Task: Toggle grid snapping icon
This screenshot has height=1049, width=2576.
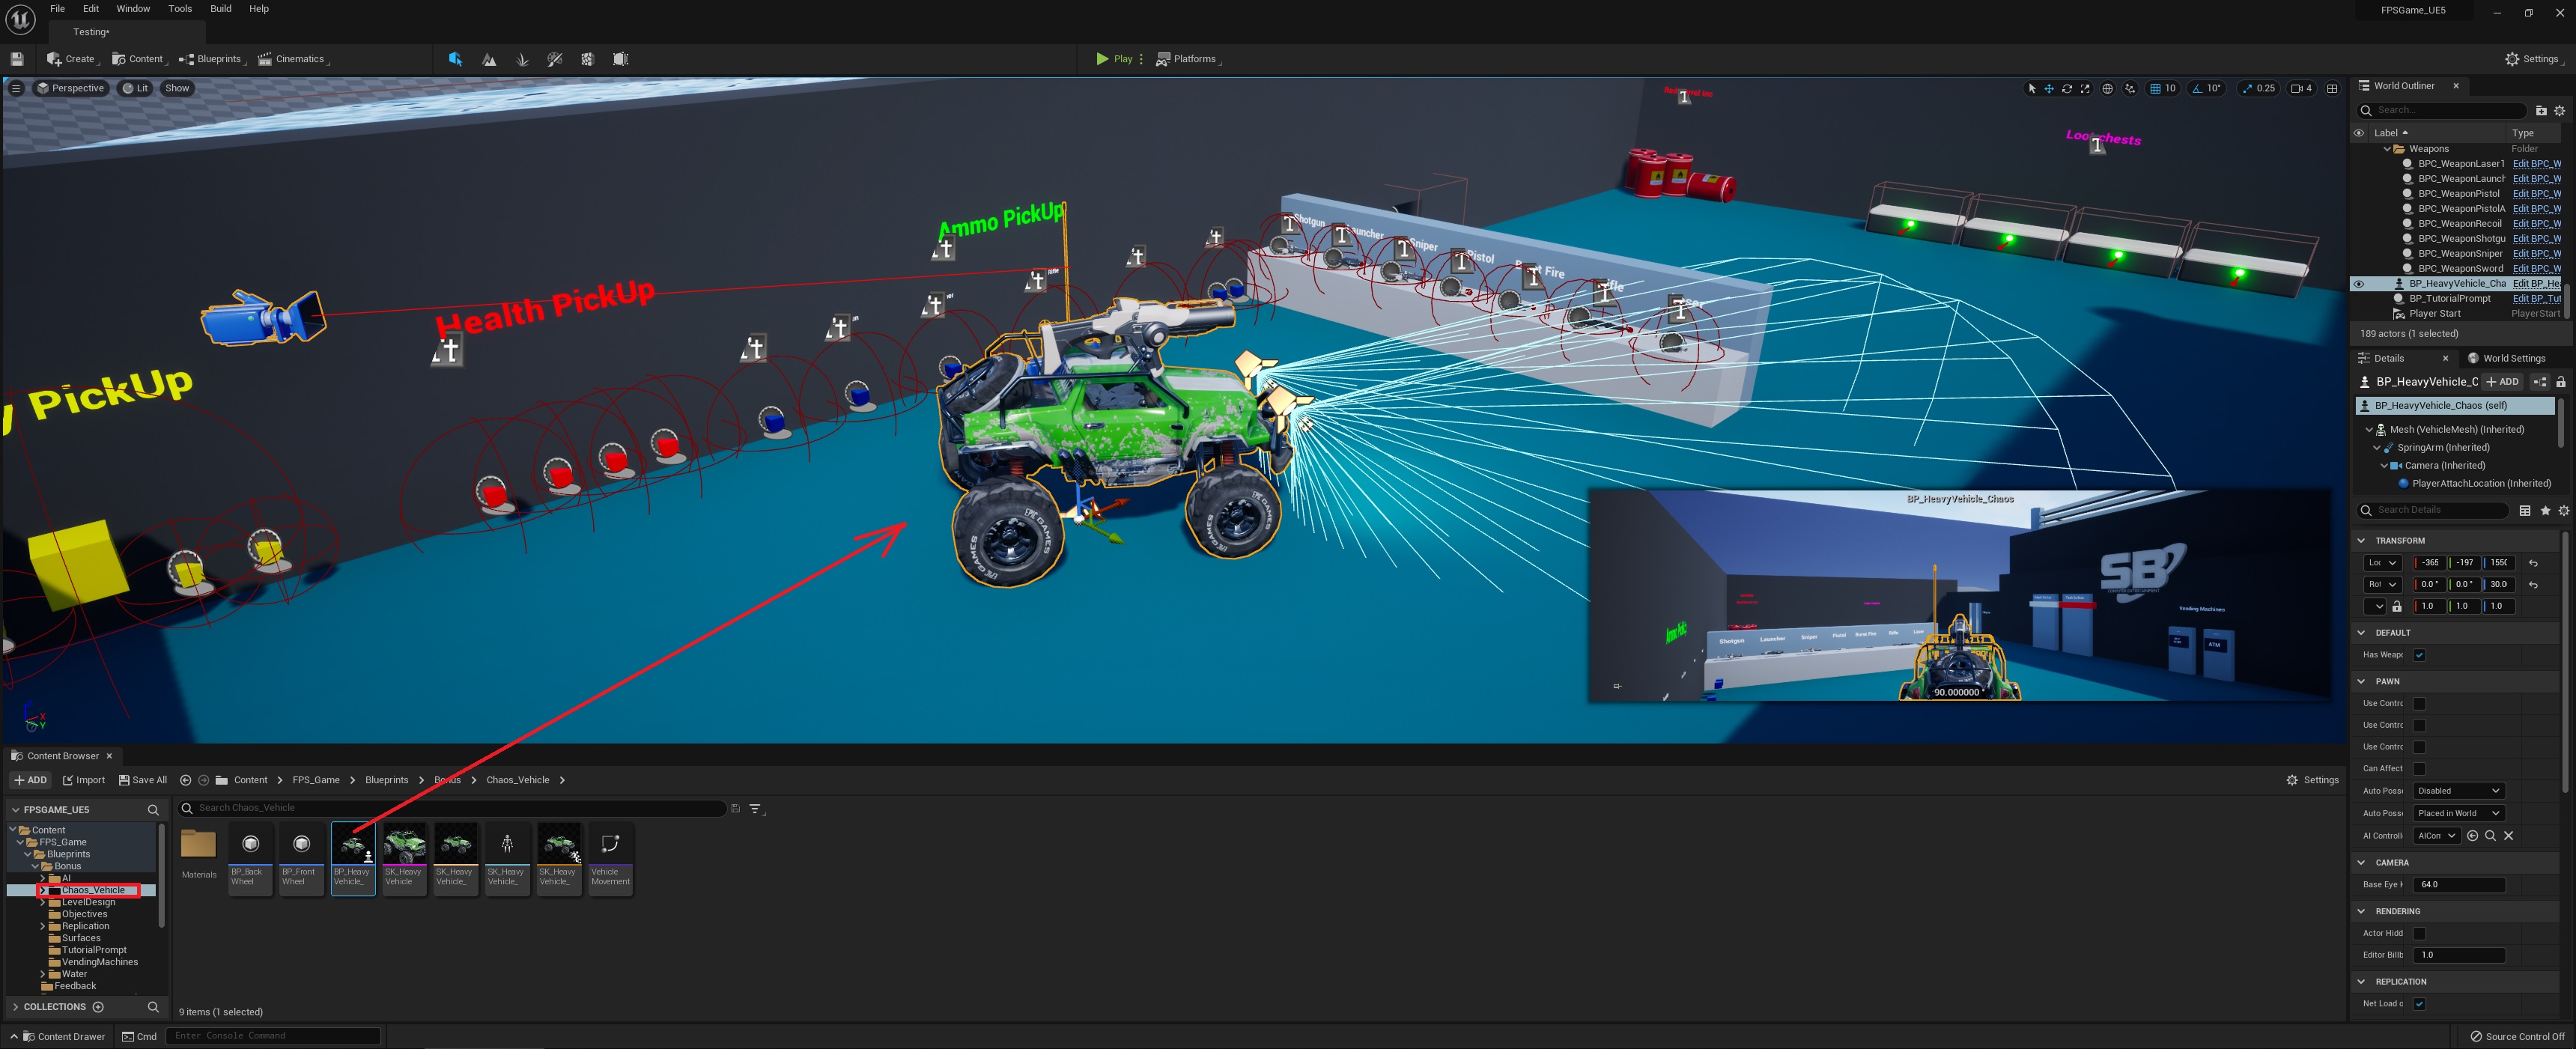Action: click(x=2156, y=89)
